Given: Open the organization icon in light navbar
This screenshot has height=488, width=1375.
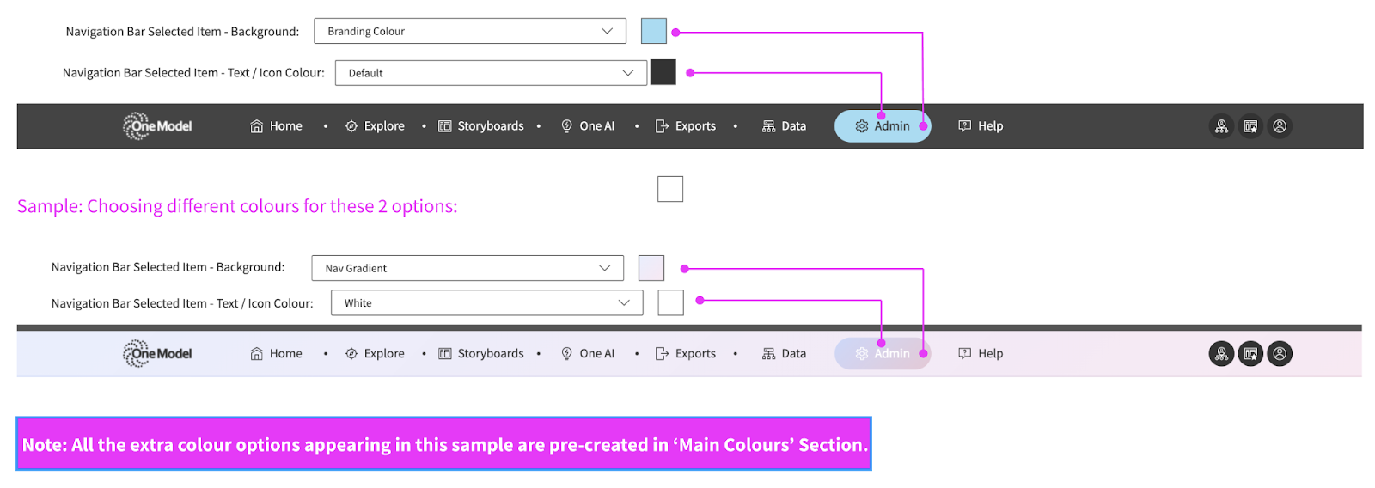Looking at the screenshot, I should 1221,353.
